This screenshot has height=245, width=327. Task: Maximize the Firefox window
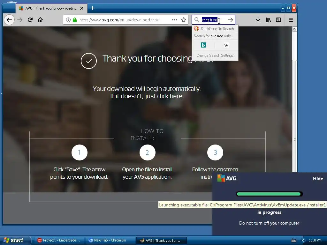tap(288, 8)
